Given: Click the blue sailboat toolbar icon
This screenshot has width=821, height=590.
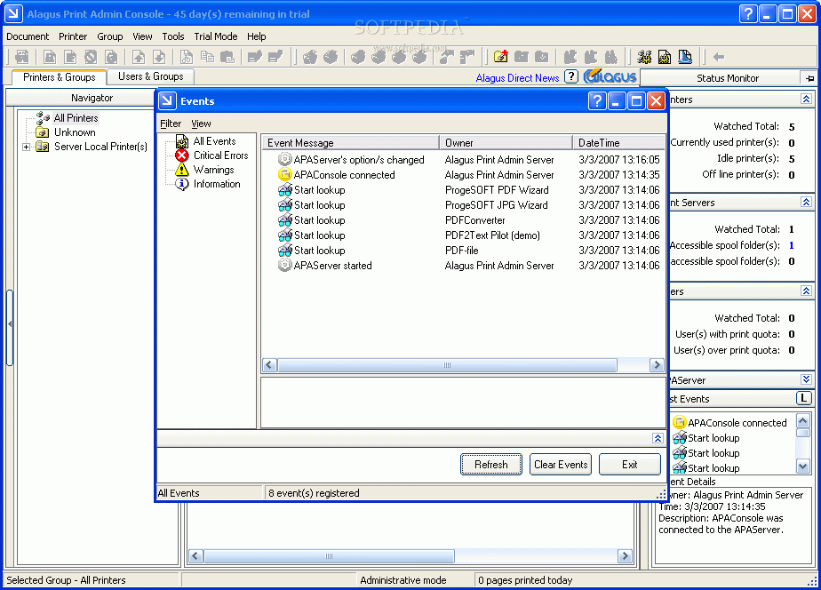Looking at the screenshot, I should 685,57.
